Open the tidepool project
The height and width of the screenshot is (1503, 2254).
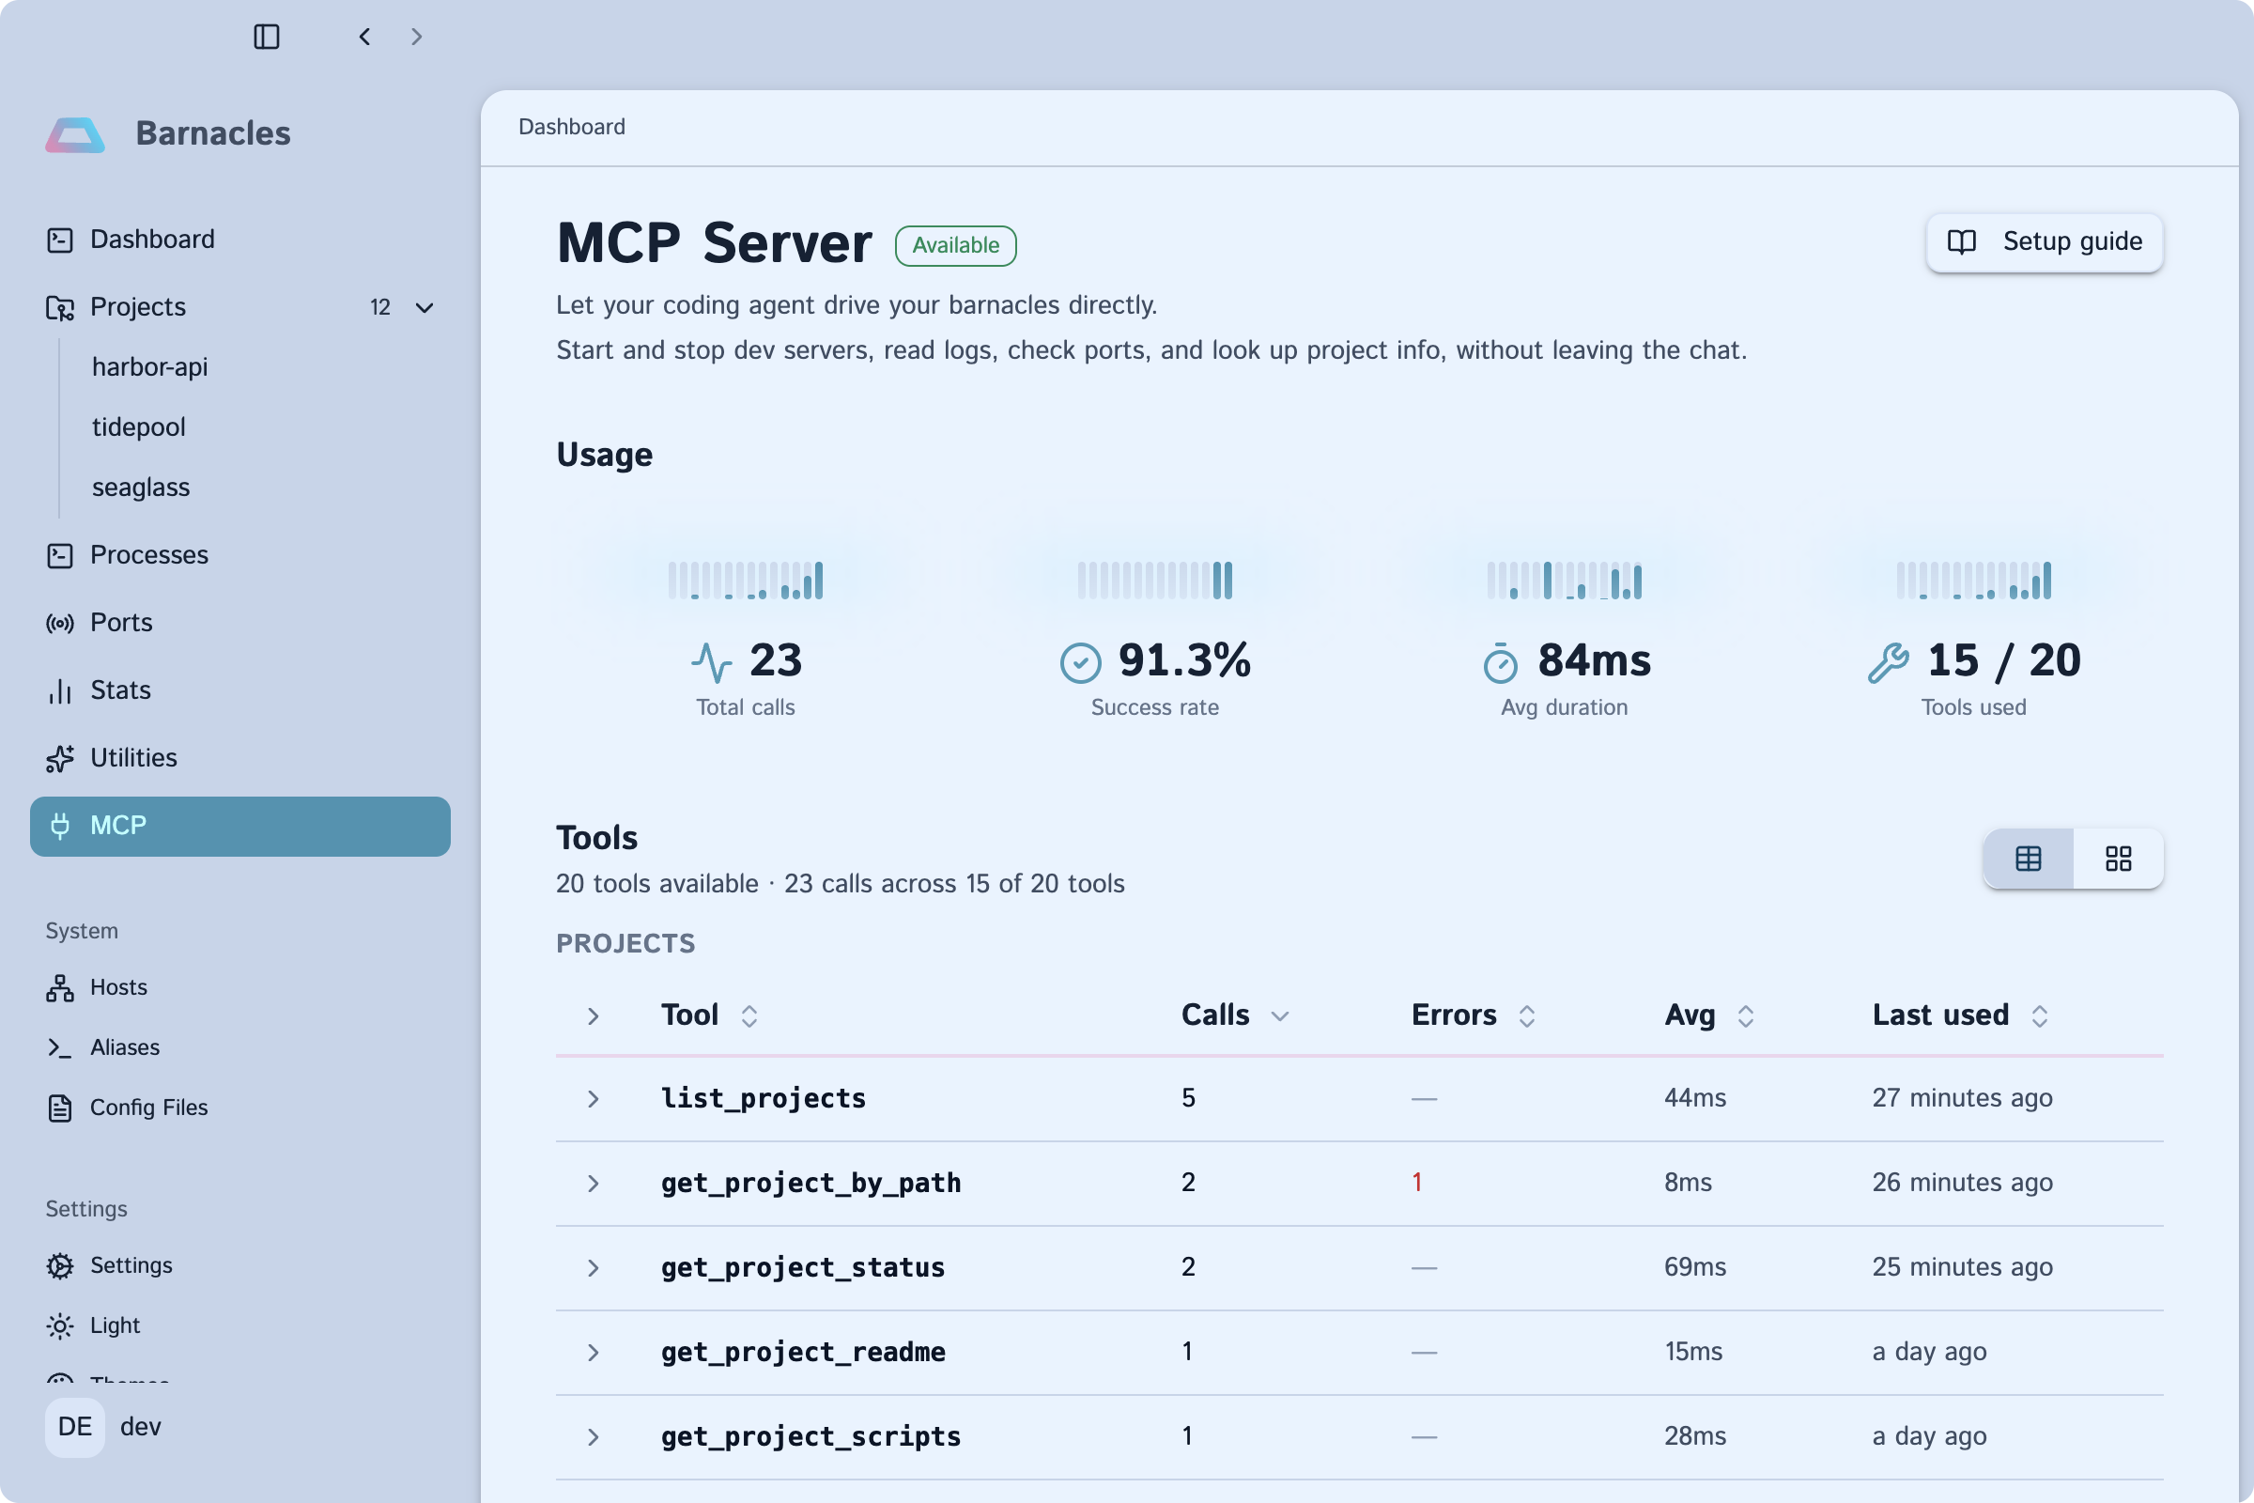139,426
